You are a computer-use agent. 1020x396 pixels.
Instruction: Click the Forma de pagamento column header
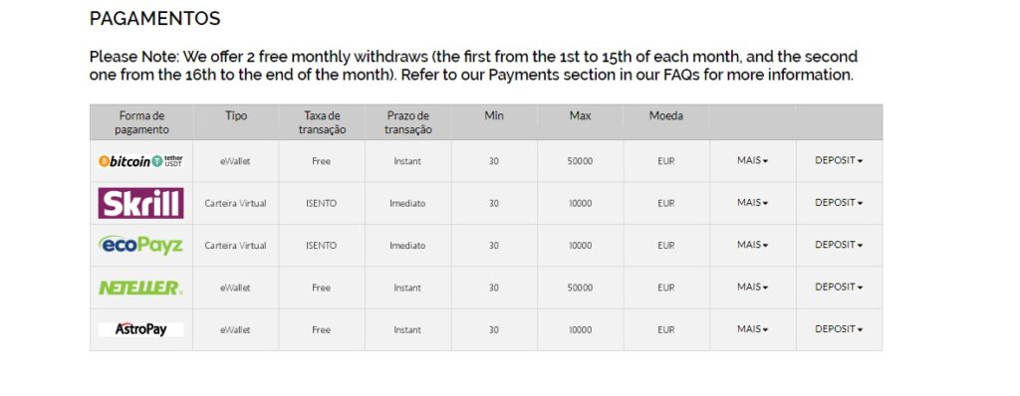coord(141,122)
